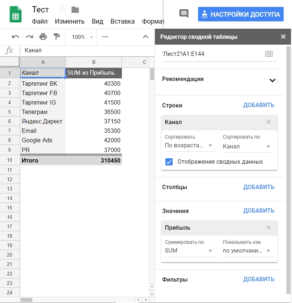Open the zoom 100% dropdown
This screenshot has width=292, height=303.
[x=82, y=37]
